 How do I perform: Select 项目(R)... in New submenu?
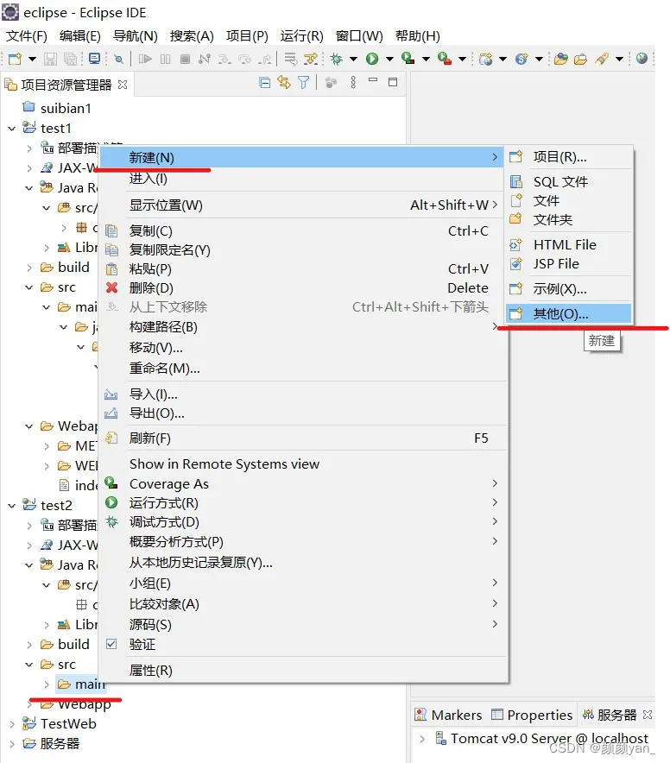pyautogui.click(x=569, y=157)
